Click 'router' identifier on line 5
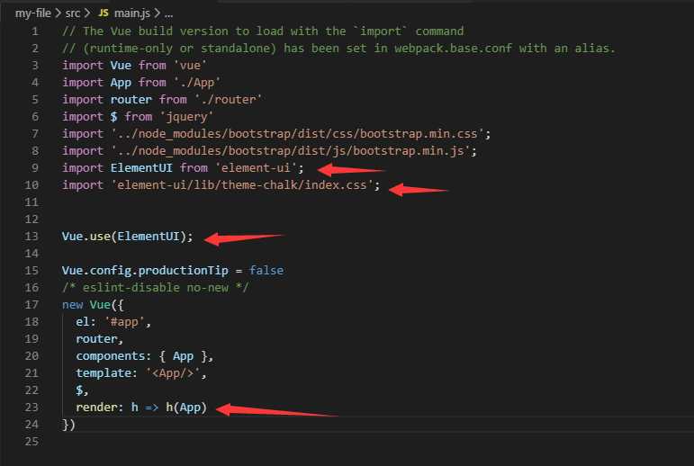 (131, 100)
